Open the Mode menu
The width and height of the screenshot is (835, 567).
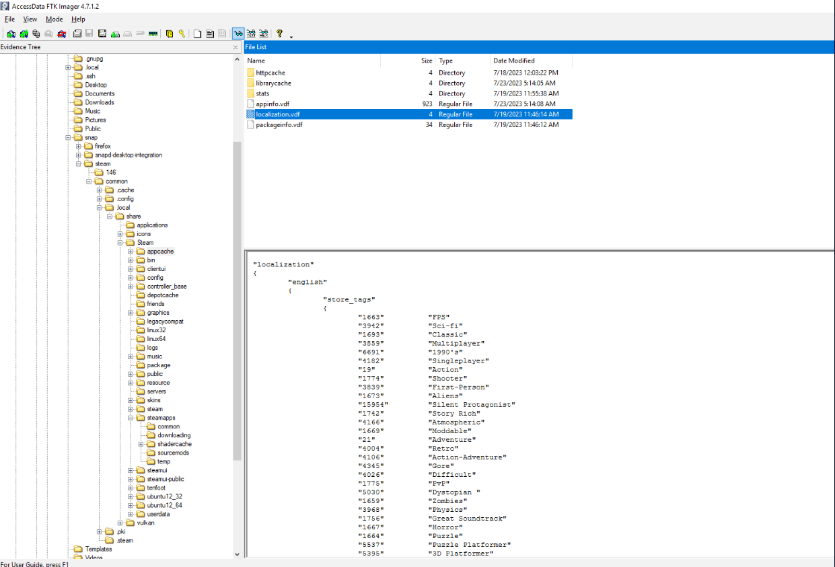coord(55,20)
